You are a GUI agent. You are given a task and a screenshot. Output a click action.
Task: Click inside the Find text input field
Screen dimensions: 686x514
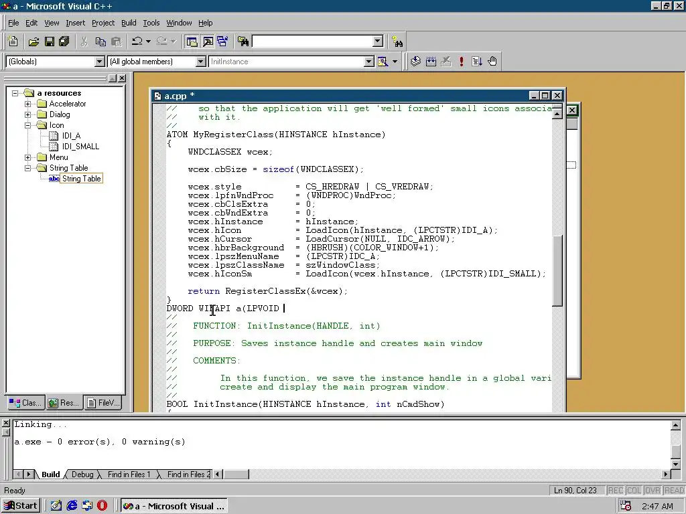pos(312,41)
